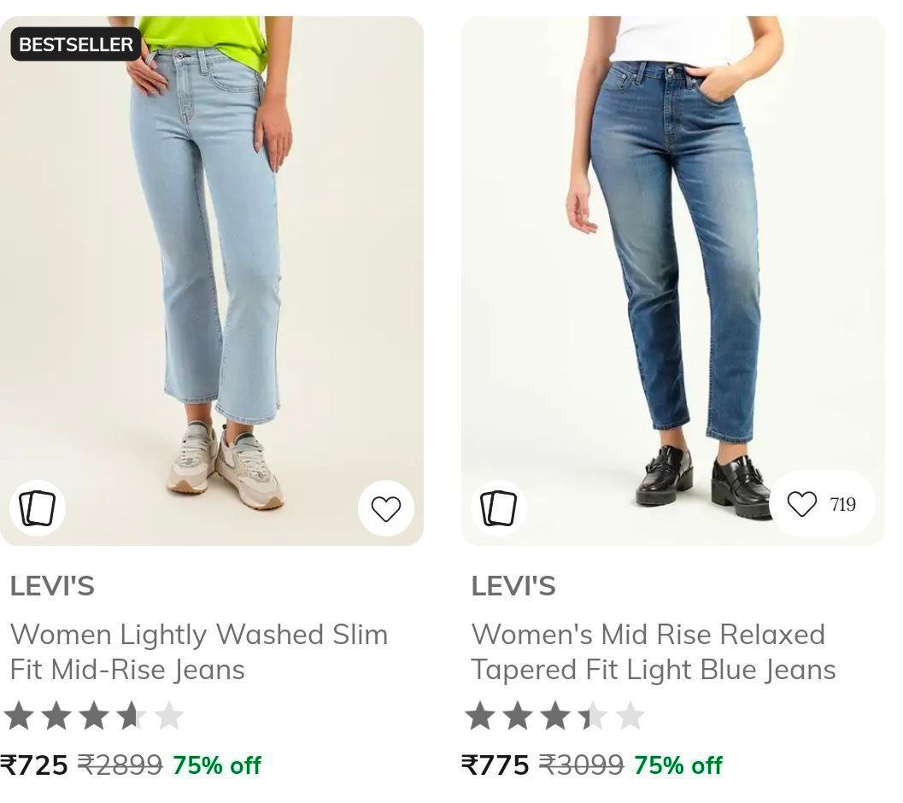The image size is (903, 803).
Task: Open similar items for Slim Fit Mid-Rise Jeans
Action: point(38,508)
